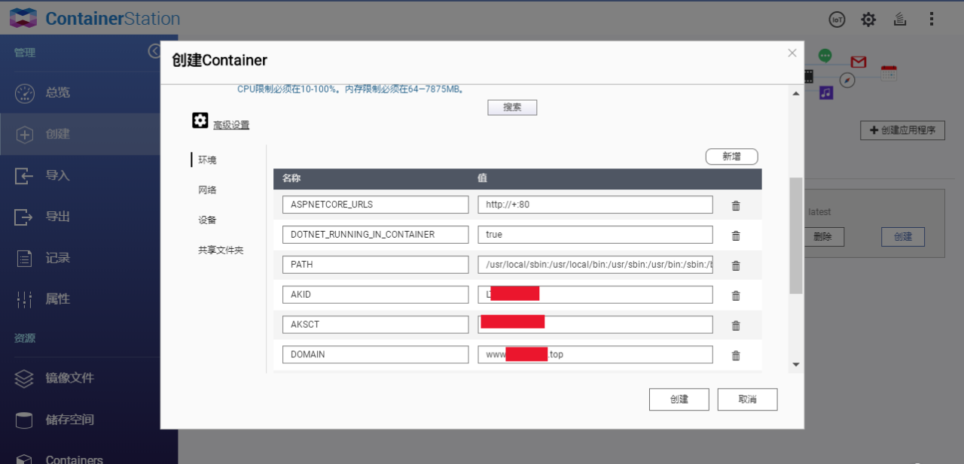Edit the AKID name field
The image size is (964, 464).
(x=376, y=295)
